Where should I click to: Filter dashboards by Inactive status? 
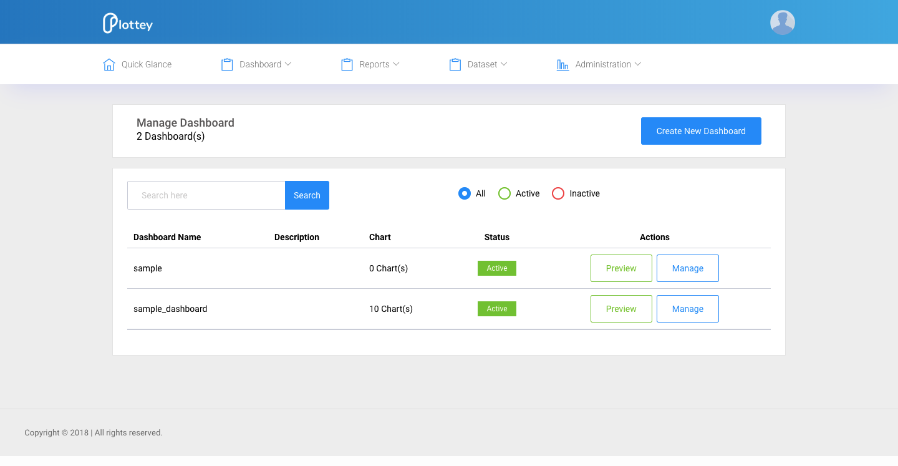[558, 193]
